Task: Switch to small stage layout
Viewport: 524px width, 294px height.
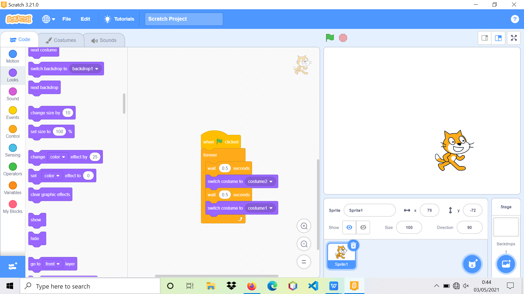Action: point(485,38)
